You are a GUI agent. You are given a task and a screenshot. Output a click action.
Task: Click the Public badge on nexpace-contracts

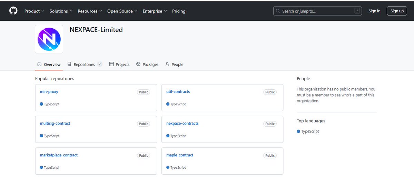(x=270, y=124)
